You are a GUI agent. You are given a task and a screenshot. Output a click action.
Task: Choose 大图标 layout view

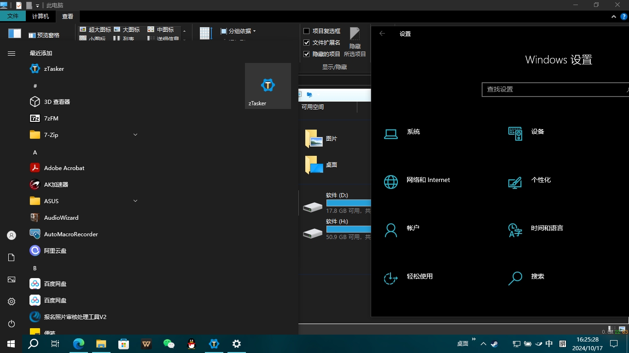(x=127, y=29)
